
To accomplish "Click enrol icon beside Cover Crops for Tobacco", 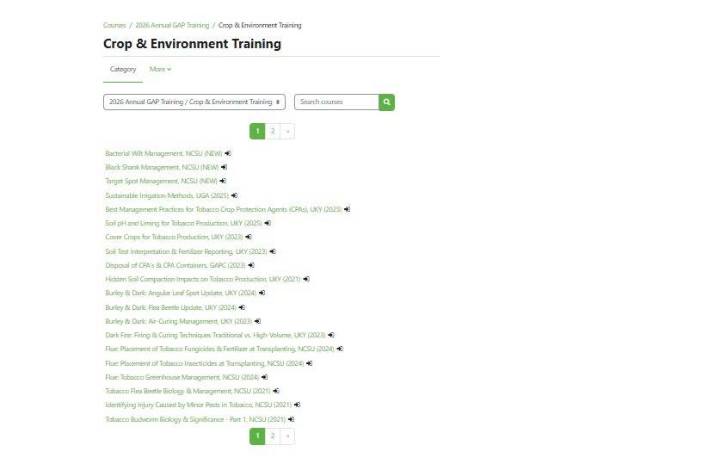I will pos(249,237).
